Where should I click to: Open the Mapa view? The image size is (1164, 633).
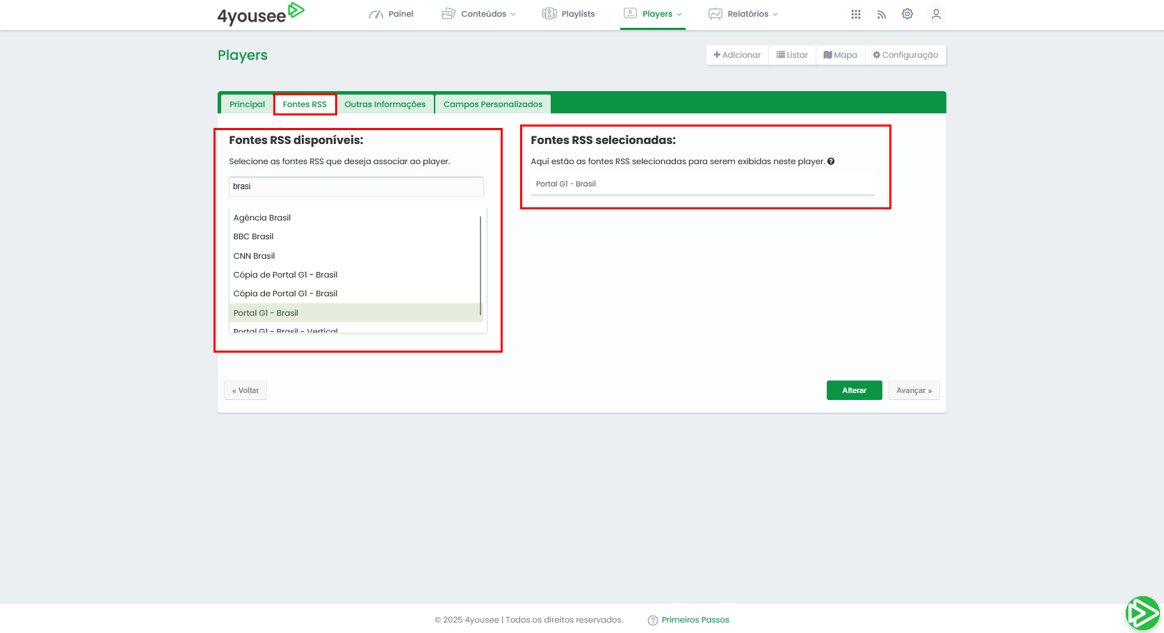click(840, 55)
